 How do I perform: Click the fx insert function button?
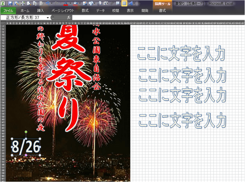point(69,17)
